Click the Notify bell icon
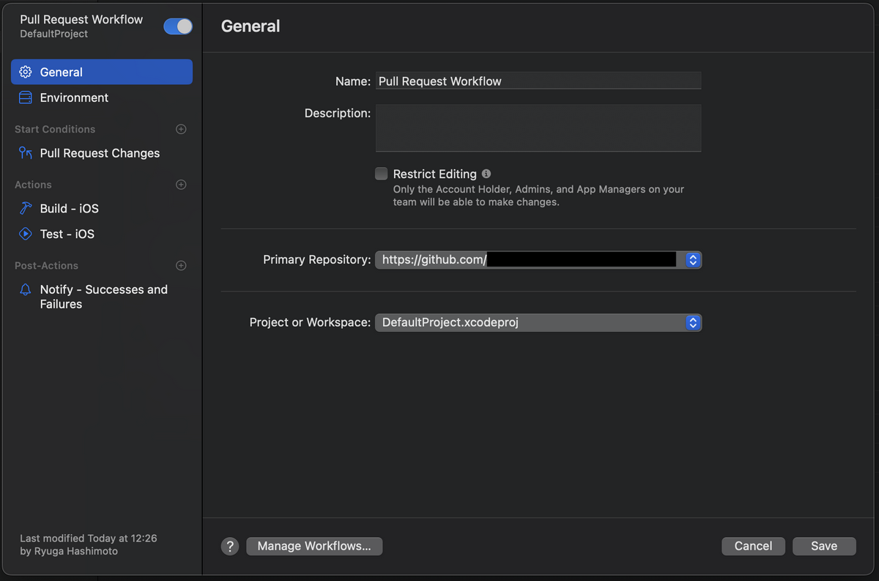879x581 pixels. [26, 289]
